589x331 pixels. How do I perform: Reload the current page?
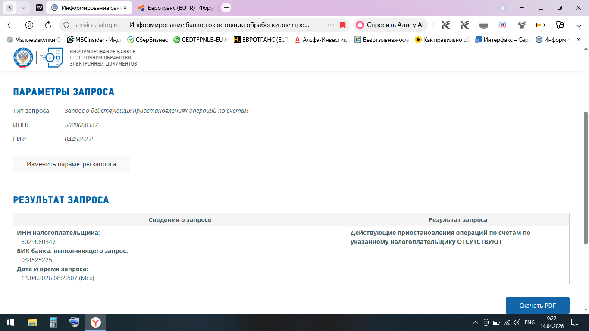click(48, 25)
